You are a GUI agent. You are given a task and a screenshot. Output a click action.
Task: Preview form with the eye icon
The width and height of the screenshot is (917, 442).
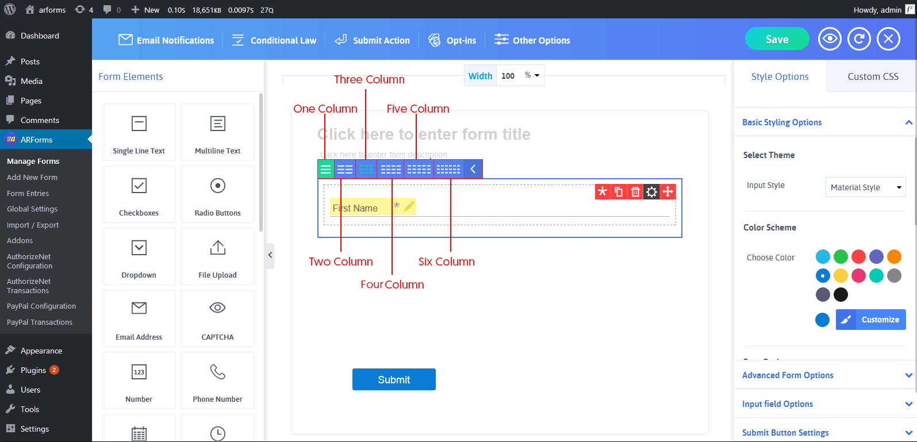tap(830, 39)
